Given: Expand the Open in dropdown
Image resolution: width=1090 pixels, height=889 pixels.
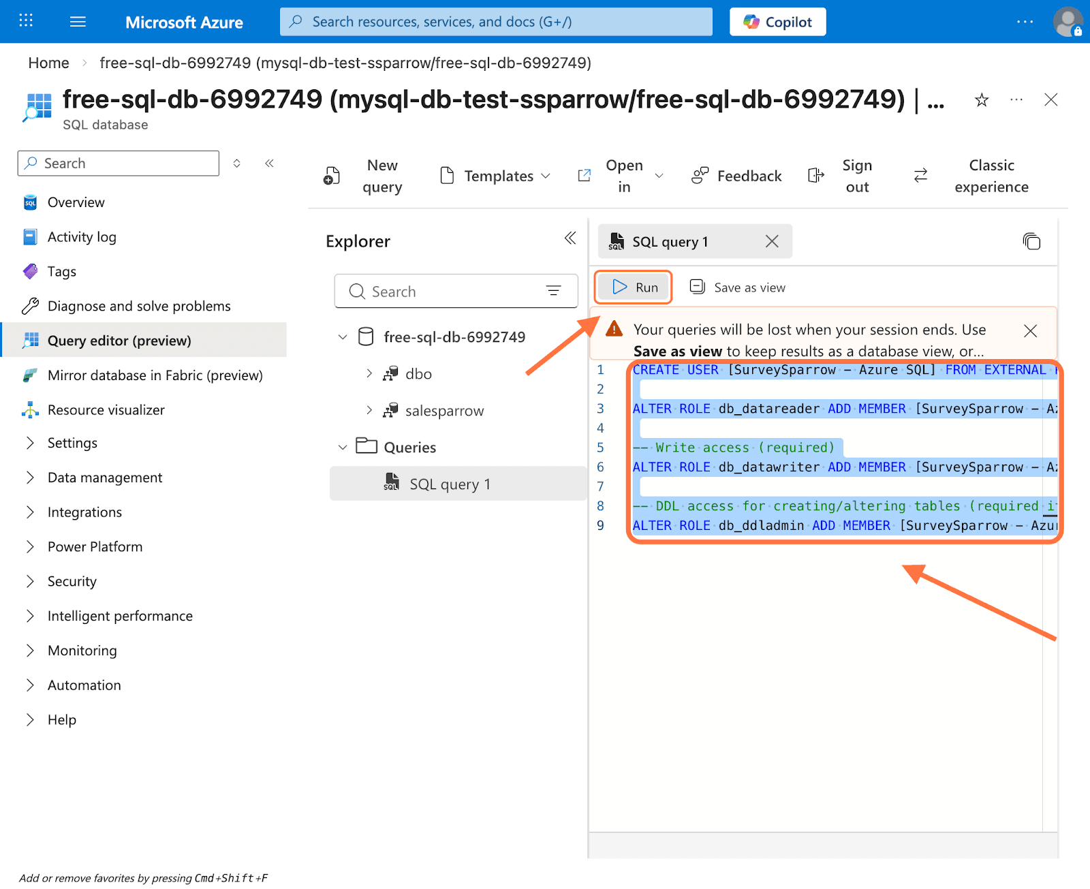Looking at the screenshot, I should point(658,176).
